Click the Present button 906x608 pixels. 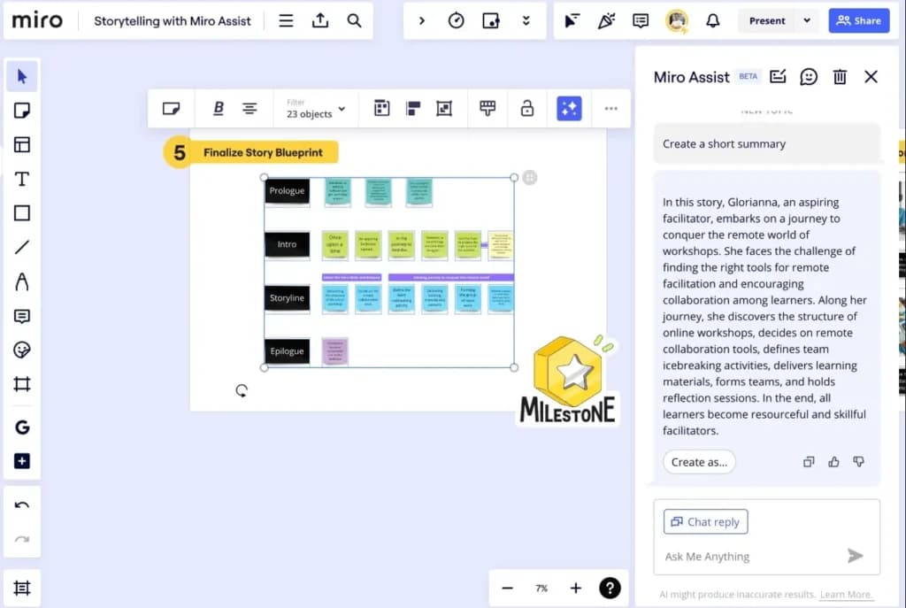click(767, 21)
